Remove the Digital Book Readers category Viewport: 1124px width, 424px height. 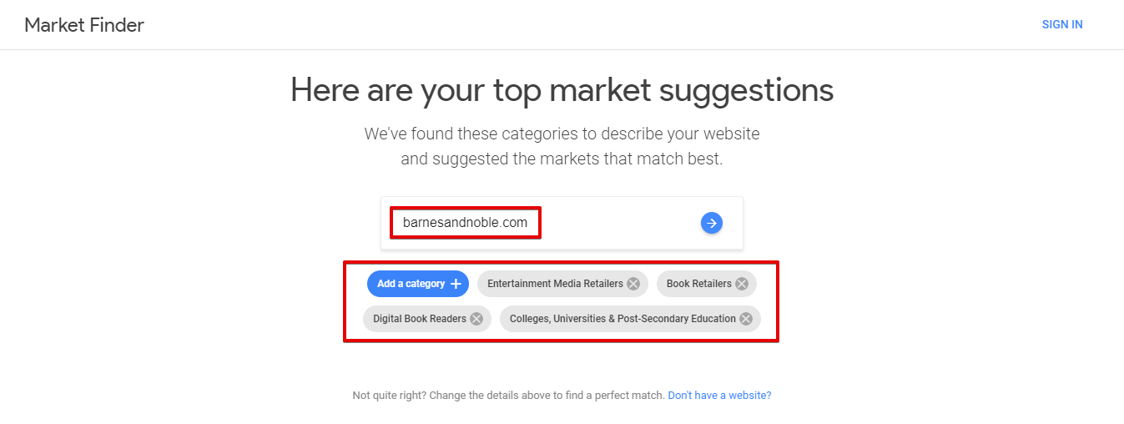pyautogui.click(x=476, y=319)
